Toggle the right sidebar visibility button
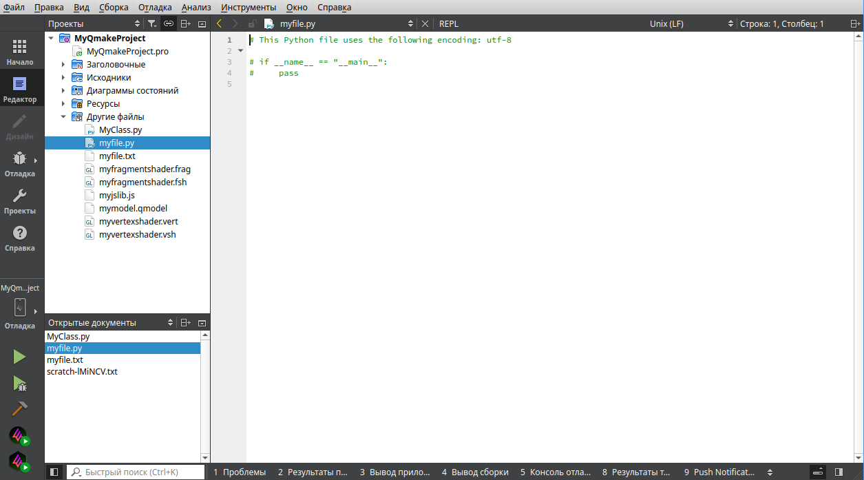Image resolution: width=864 pixels, height=480 pixels. click(x=839, y=472)
